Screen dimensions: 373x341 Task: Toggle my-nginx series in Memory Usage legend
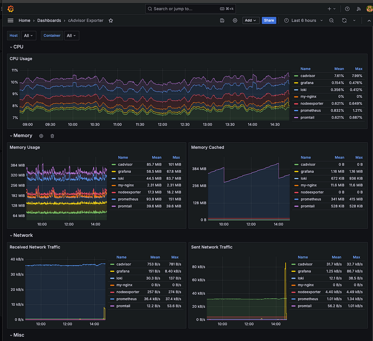pos(126,185)
